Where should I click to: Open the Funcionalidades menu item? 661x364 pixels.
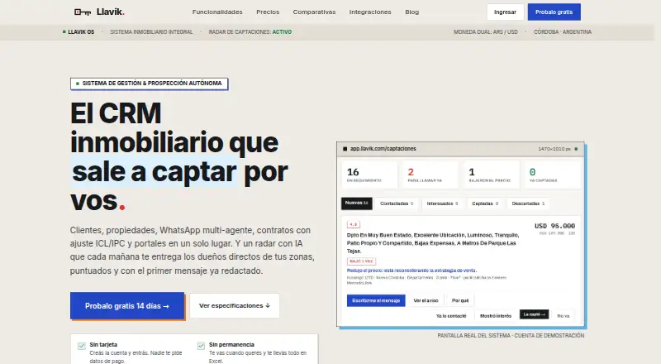coord(217,12)
